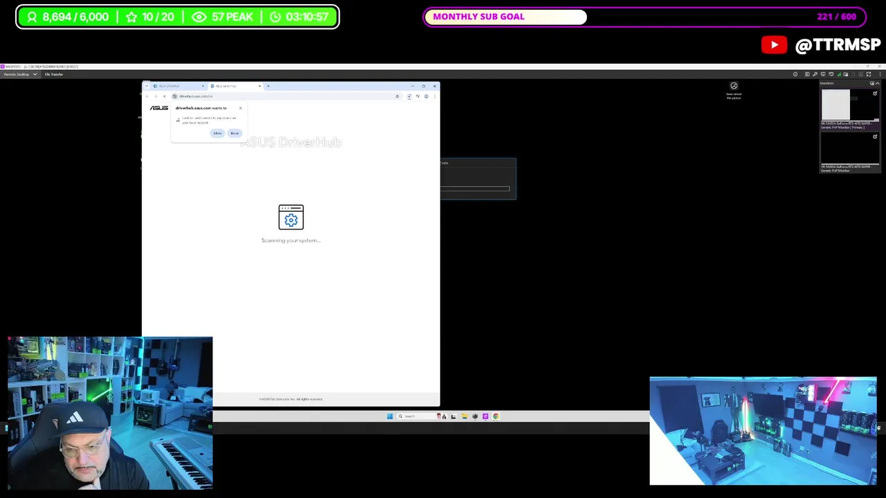Click Learn about this picture icon
Screen dimensions: 886x498
[x=734, y=86]
